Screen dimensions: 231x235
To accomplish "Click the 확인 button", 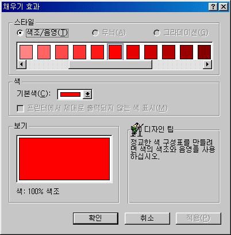I will click(x=95, y=218).
